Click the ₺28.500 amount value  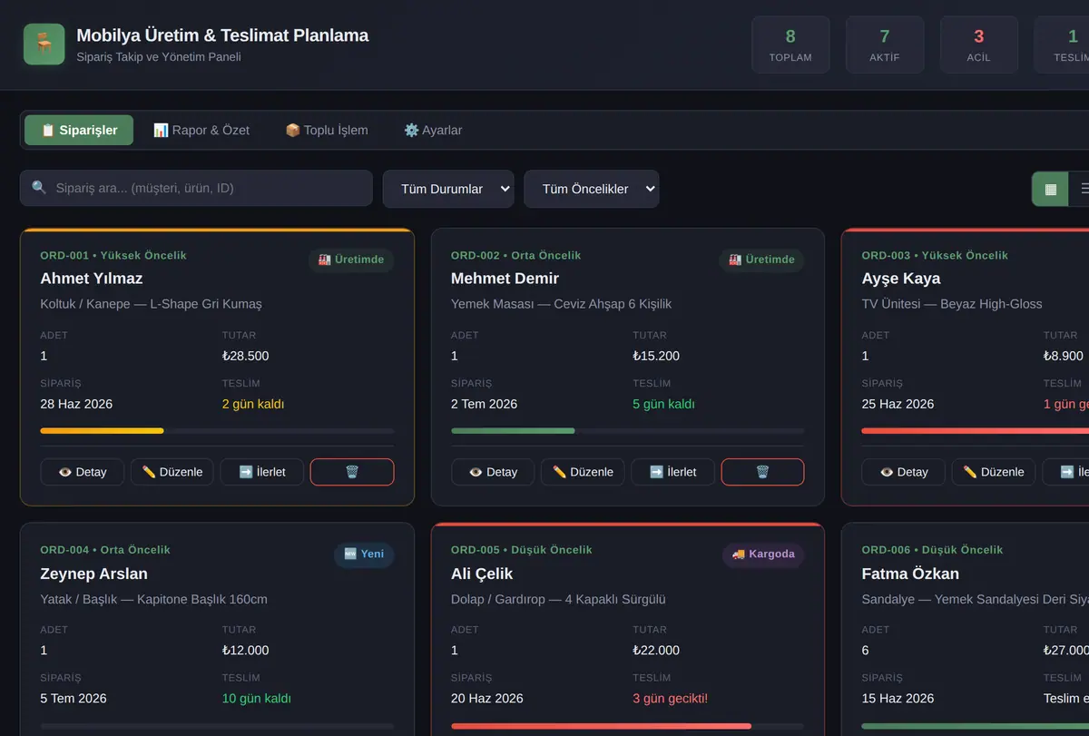(x=246, y=356)
